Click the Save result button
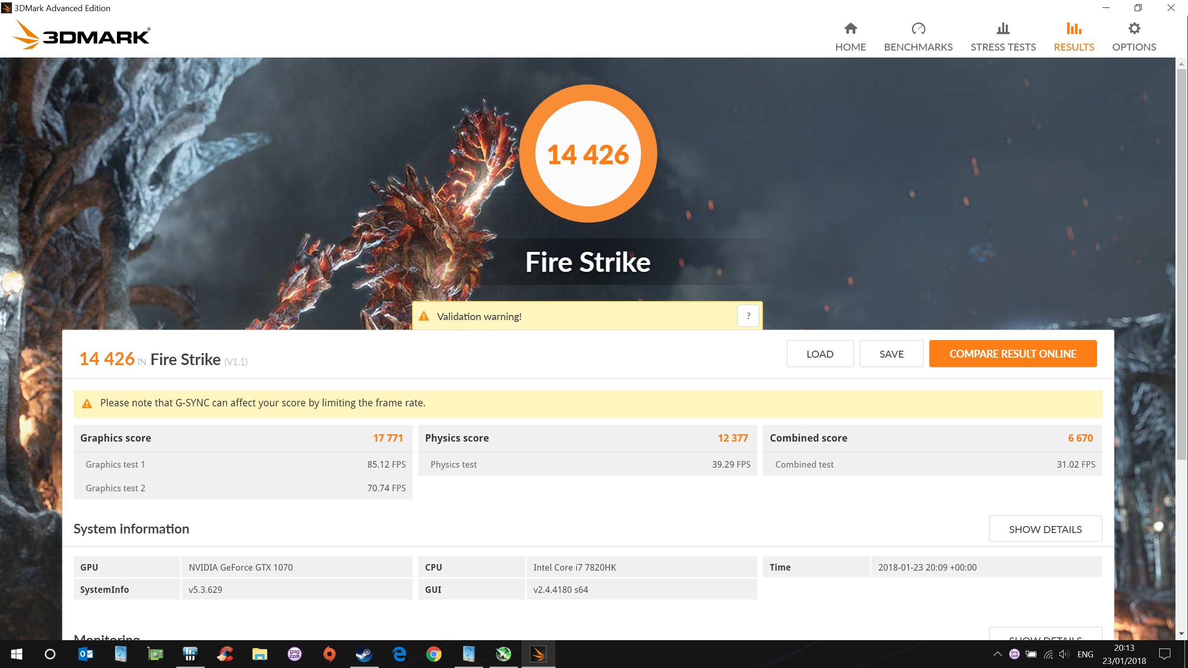The image size is (1188, 668). [890, 353]
